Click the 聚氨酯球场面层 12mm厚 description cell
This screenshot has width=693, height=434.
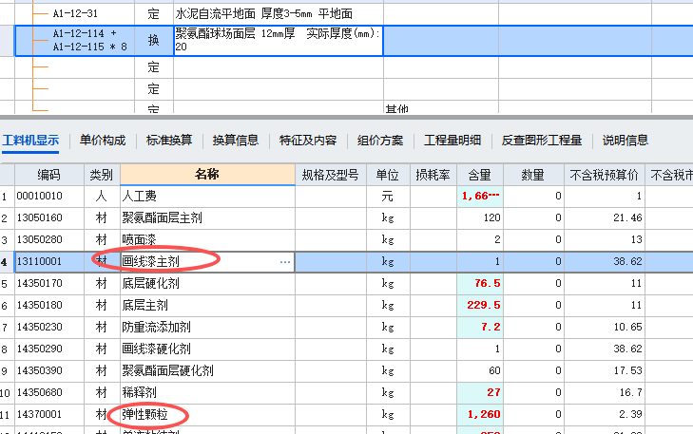pyautogui.click(x=279, y=40)
